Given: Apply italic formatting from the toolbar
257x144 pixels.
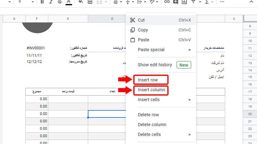Looking at the screenshot, I should pyautogui.click(x=51, y=2).
